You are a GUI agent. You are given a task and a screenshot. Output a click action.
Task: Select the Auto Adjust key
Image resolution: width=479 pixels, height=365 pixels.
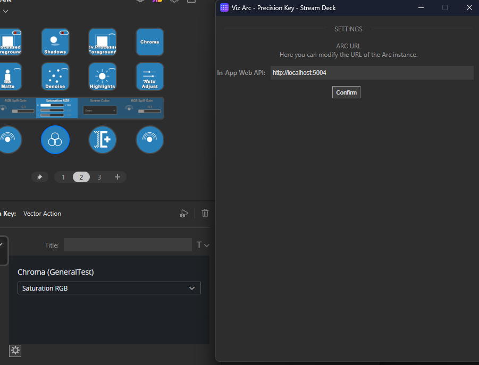(150, 77)
